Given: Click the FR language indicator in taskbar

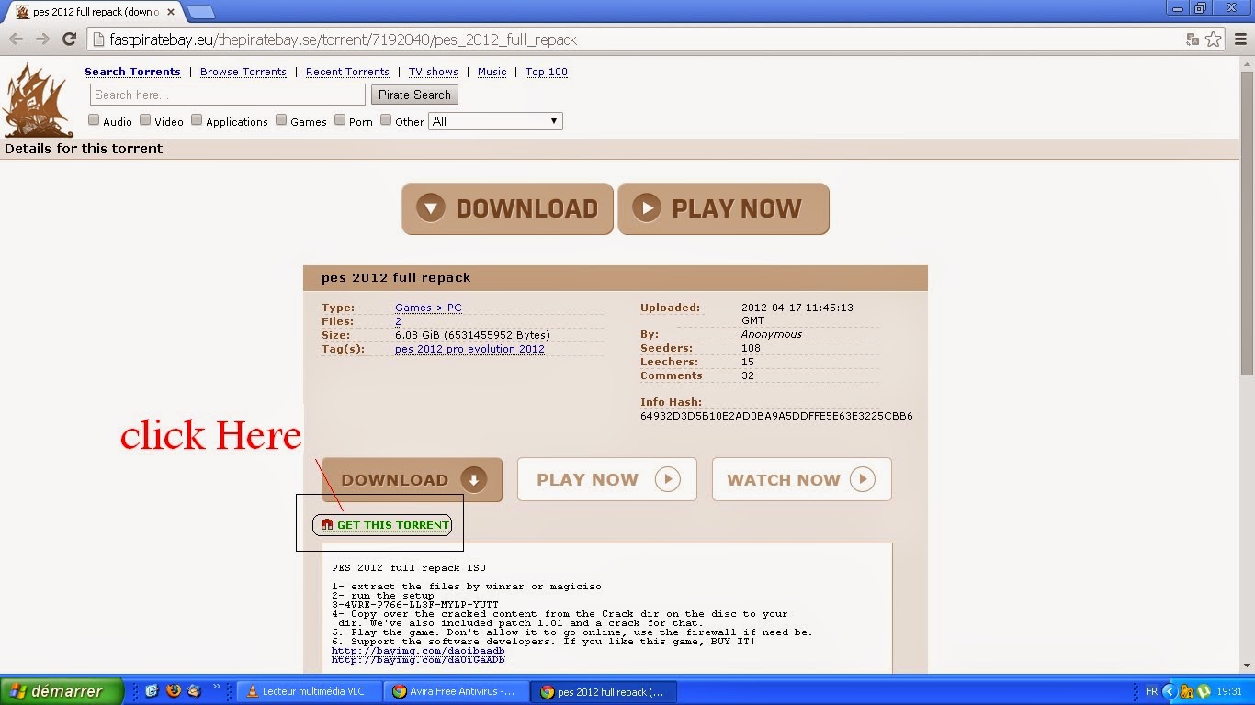Looking at the screenshot, I should point(1151,691).
